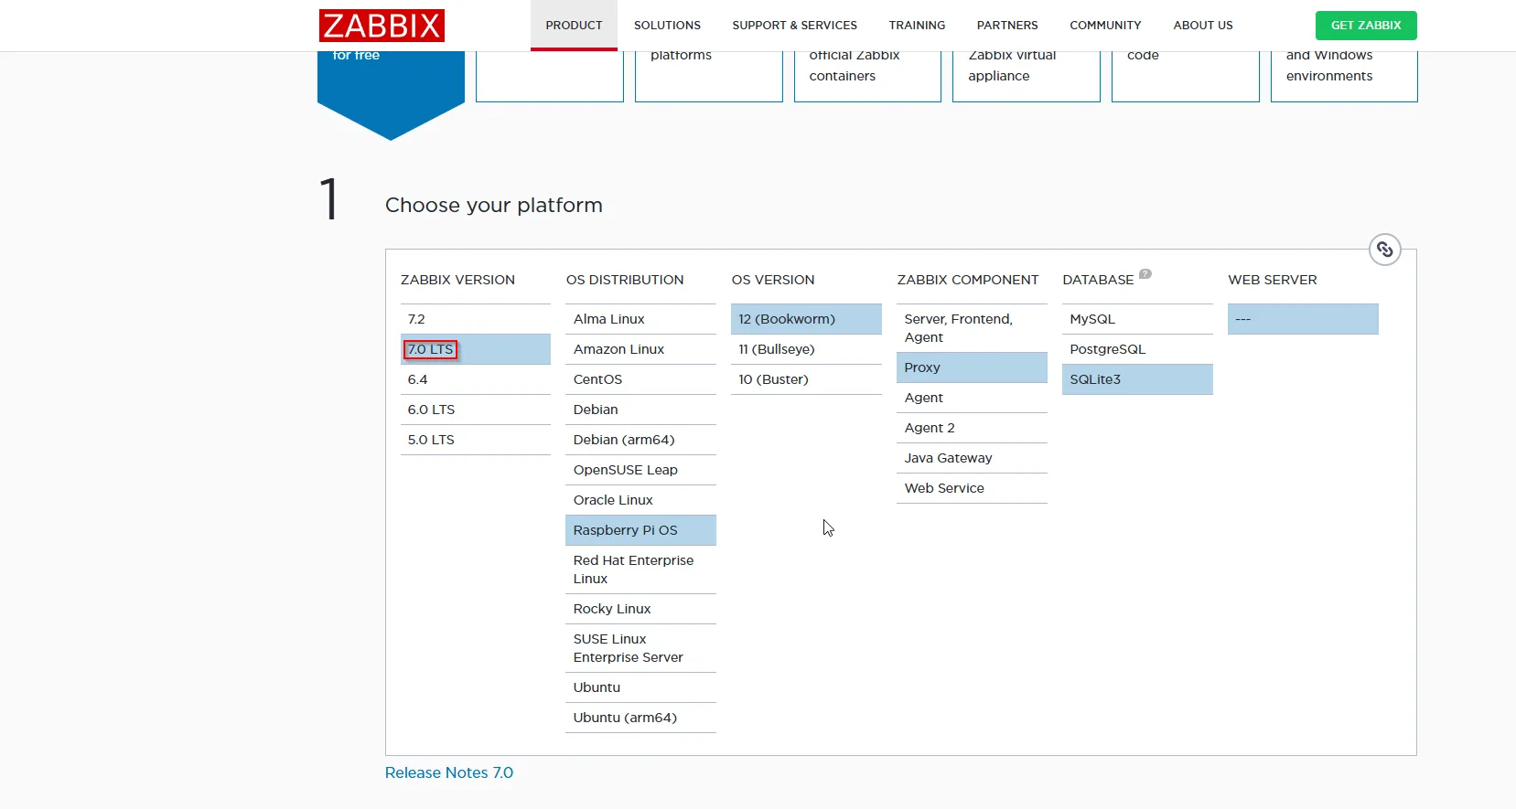
Task: Choose OpenSUSE Leap distribution
Action: [x=640, y=470]
